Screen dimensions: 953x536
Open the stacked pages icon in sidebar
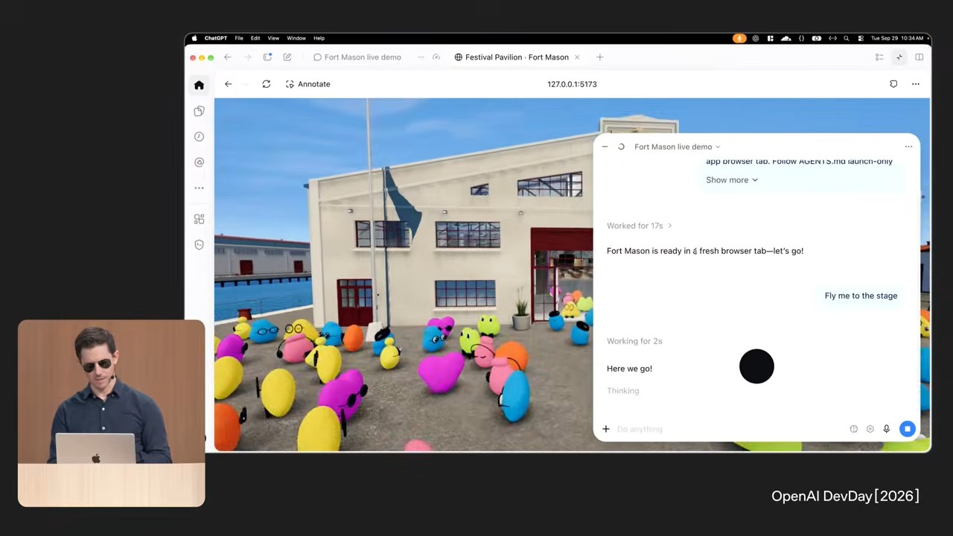[x=199, y=111]
